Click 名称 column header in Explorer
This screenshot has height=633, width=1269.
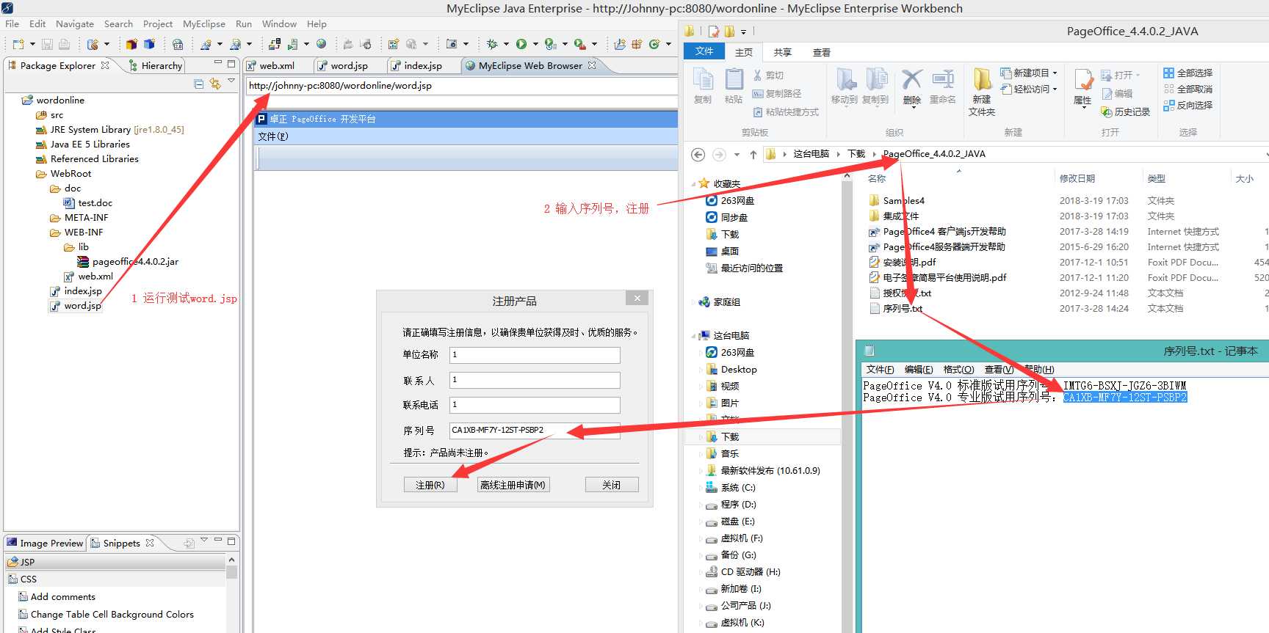pos(877,179)
